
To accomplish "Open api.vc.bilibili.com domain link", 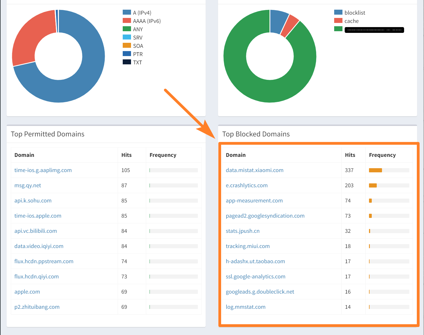I will click(x=36, y=231).
